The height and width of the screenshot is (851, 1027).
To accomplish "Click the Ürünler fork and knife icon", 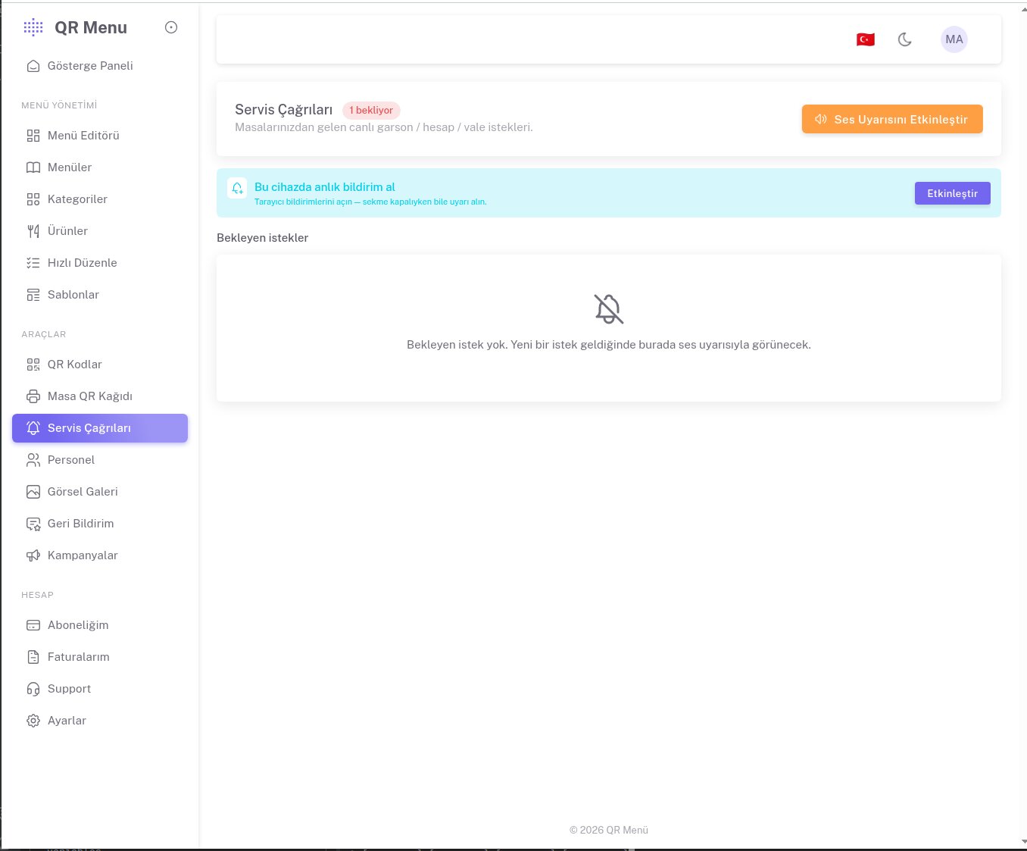I will (x=33, y=231).
